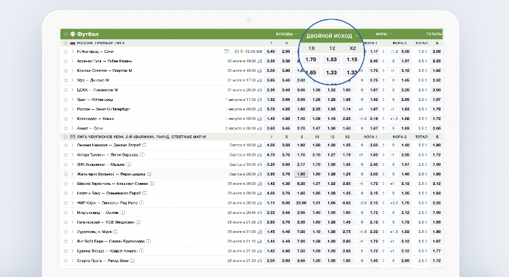Favorite the Арсенал Тула — Рубин Казань match
This screenshot has width=509, height=277.
tap(66, 61)
